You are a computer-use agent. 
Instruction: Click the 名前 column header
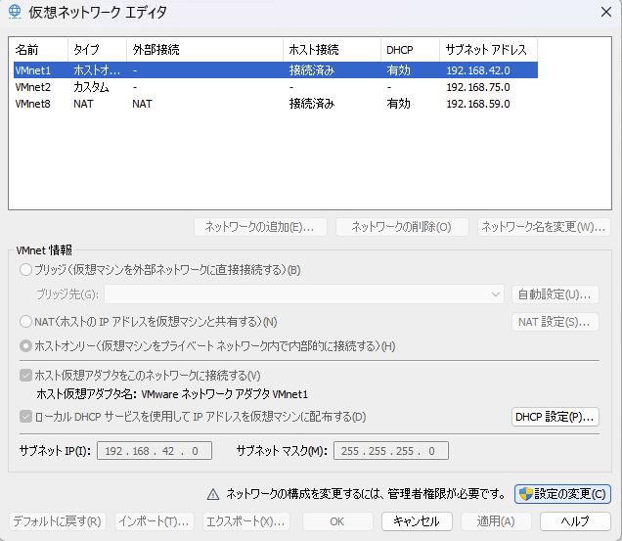point(38,50)
